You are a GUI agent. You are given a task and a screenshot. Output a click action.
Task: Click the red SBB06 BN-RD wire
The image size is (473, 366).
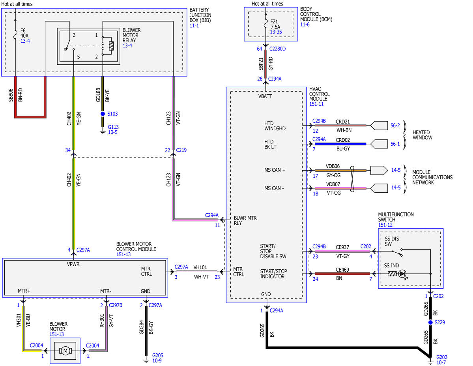[x=30, y=116]
